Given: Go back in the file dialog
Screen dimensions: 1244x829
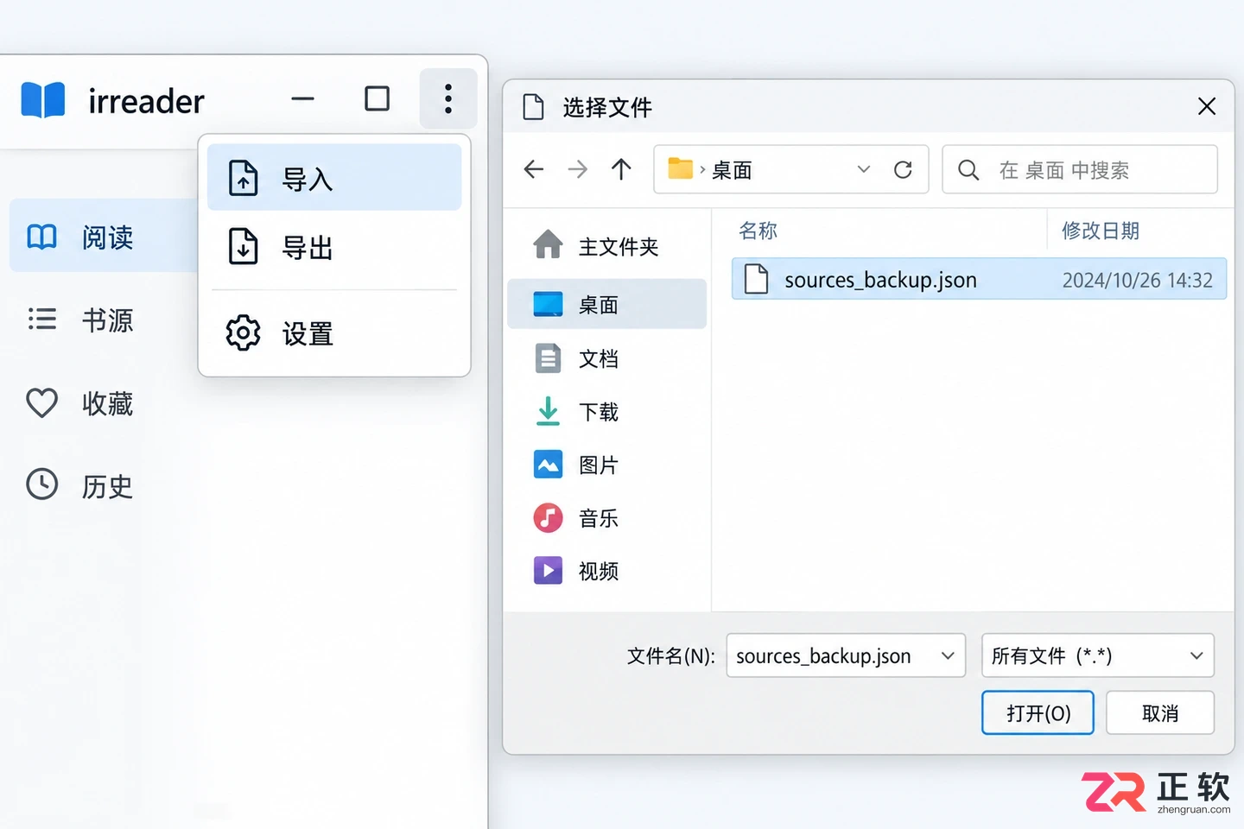Looking at the screenshot, I should pos(534,169).
